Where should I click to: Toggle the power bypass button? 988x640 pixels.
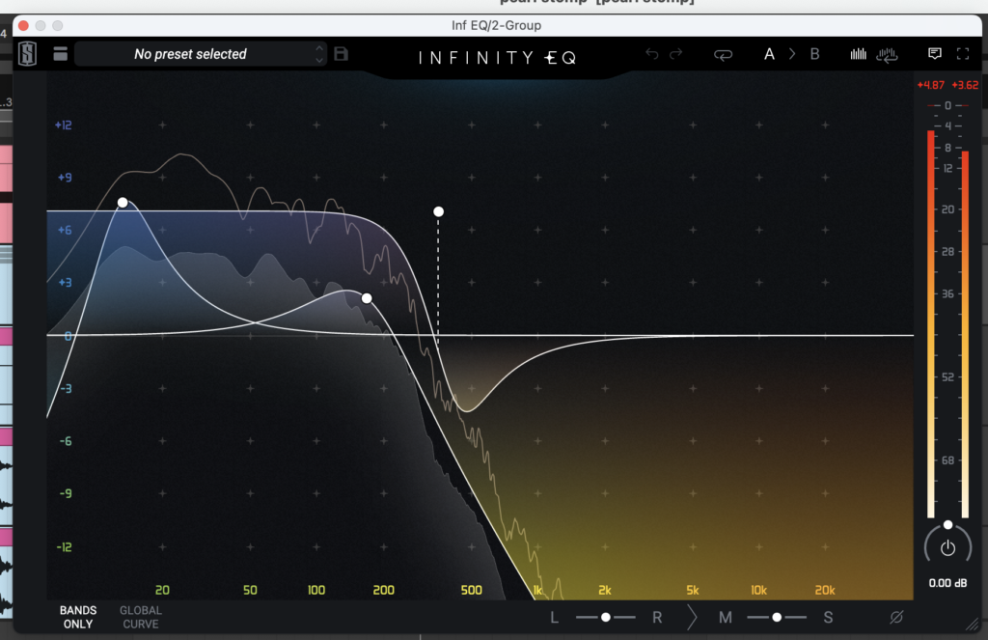tap(947, 548)
